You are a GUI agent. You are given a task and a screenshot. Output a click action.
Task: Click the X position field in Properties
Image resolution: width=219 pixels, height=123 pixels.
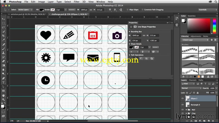(136, 40)
